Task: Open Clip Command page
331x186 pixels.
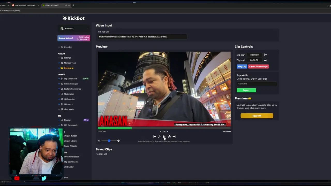Action: pos(70,79)
